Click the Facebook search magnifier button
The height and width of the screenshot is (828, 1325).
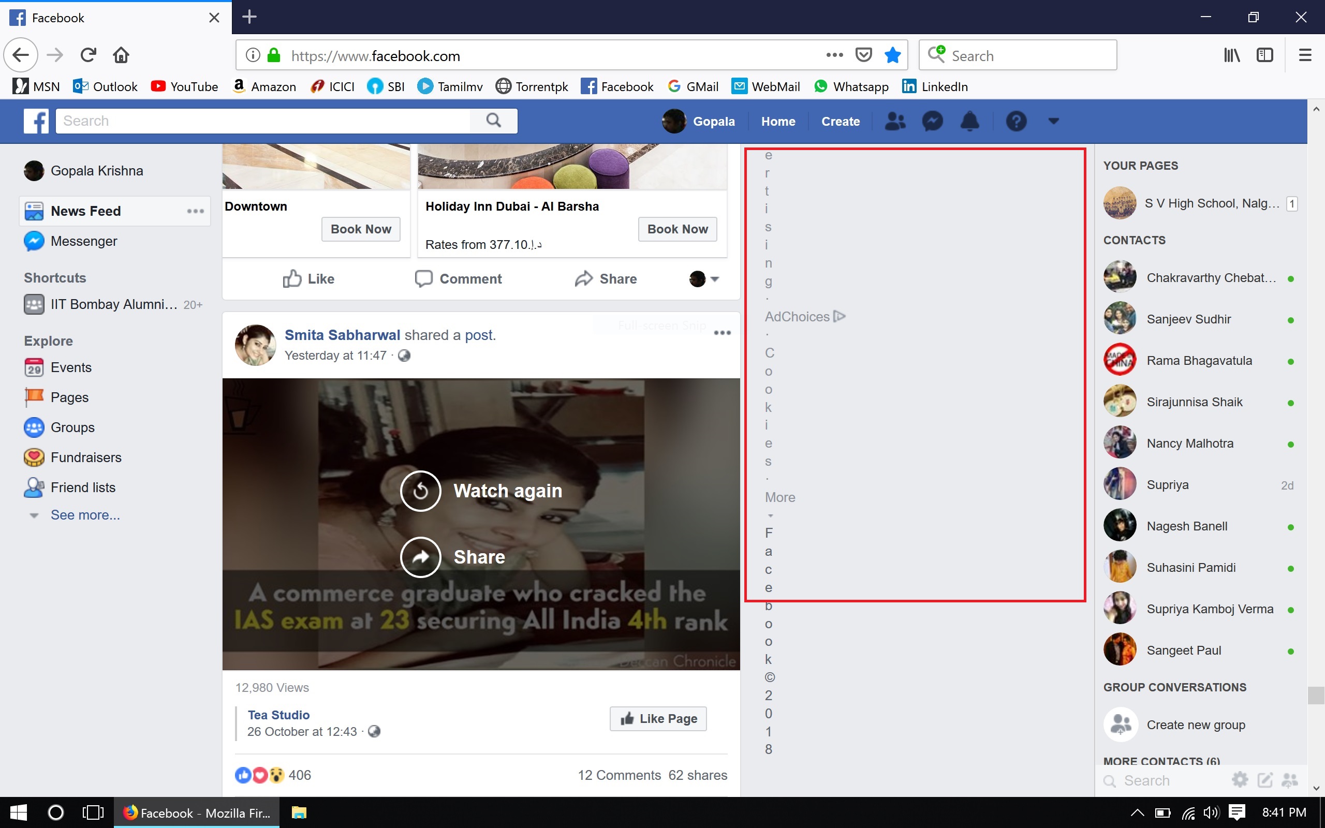[x=493, y=121]
